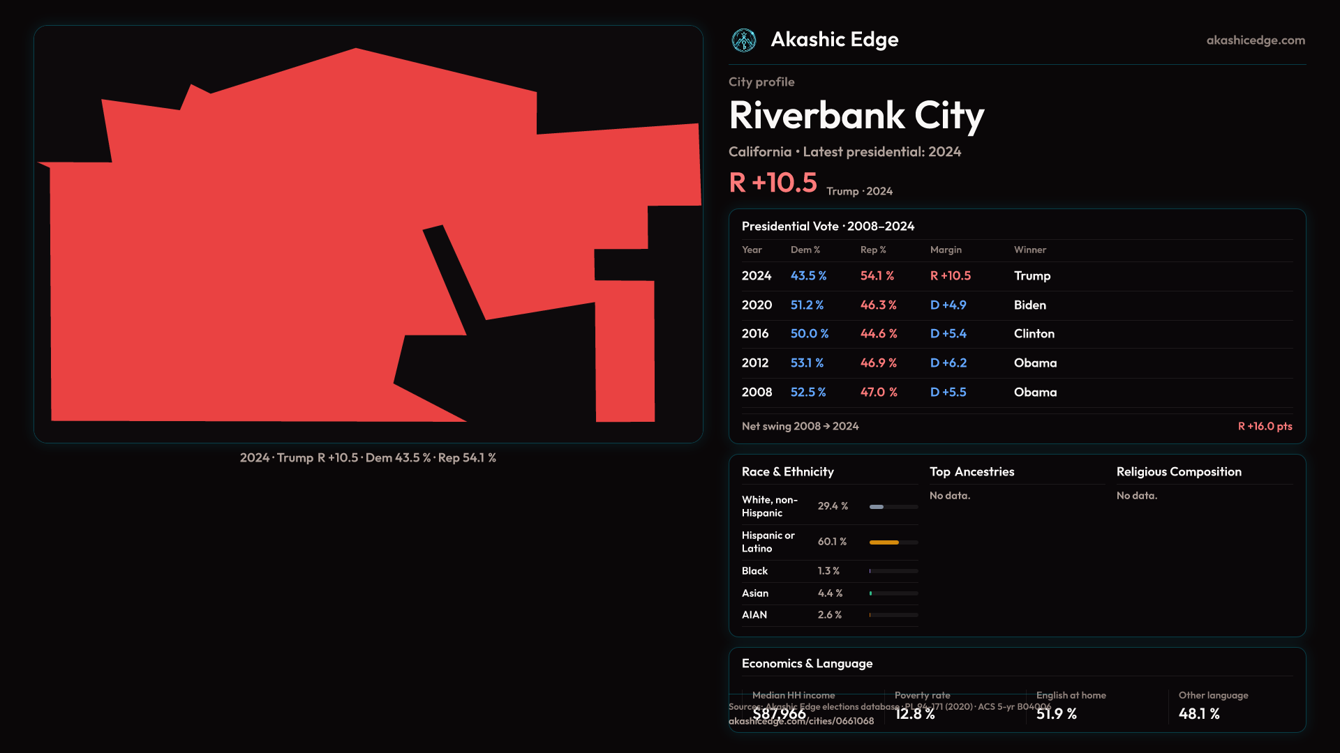Click the Akashic Edge logo icon

pos(743,40)
